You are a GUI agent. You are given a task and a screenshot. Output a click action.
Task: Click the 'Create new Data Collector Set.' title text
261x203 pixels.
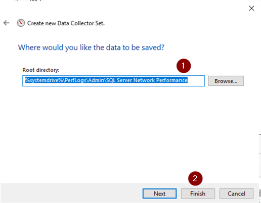pos(66,23)
